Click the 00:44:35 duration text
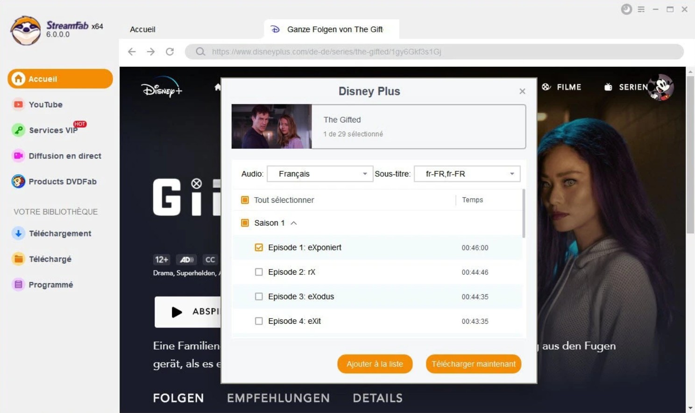The image size is (695, 413). (475, 297)
